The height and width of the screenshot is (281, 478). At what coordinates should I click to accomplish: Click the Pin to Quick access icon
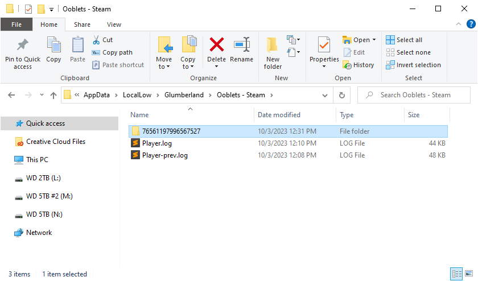click(x=23, y=45)
